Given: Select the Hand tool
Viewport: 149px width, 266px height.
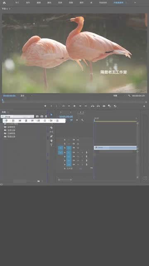Looking at the screenshot, I should 51,140.
